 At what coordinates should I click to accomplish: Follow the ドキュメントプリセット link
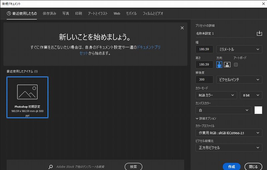[149, 47]
